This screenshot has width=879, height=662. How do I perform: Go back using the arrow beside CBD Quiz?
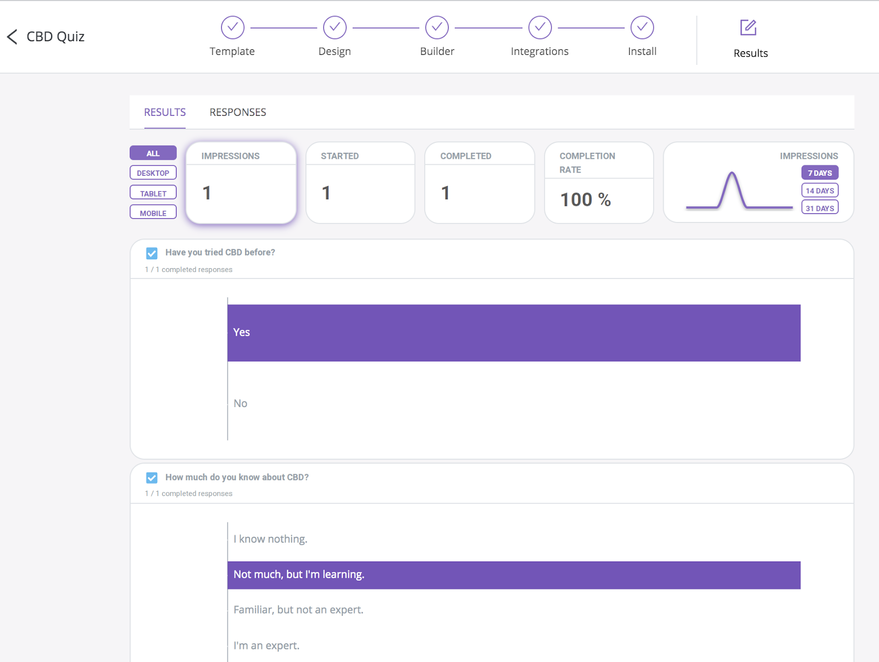click(12, 37)
